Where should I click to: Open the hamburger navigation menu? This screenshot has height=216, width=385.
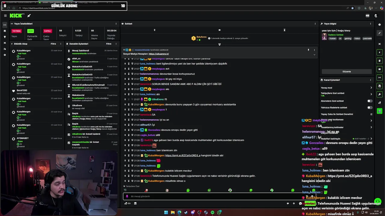click(5, 16)
